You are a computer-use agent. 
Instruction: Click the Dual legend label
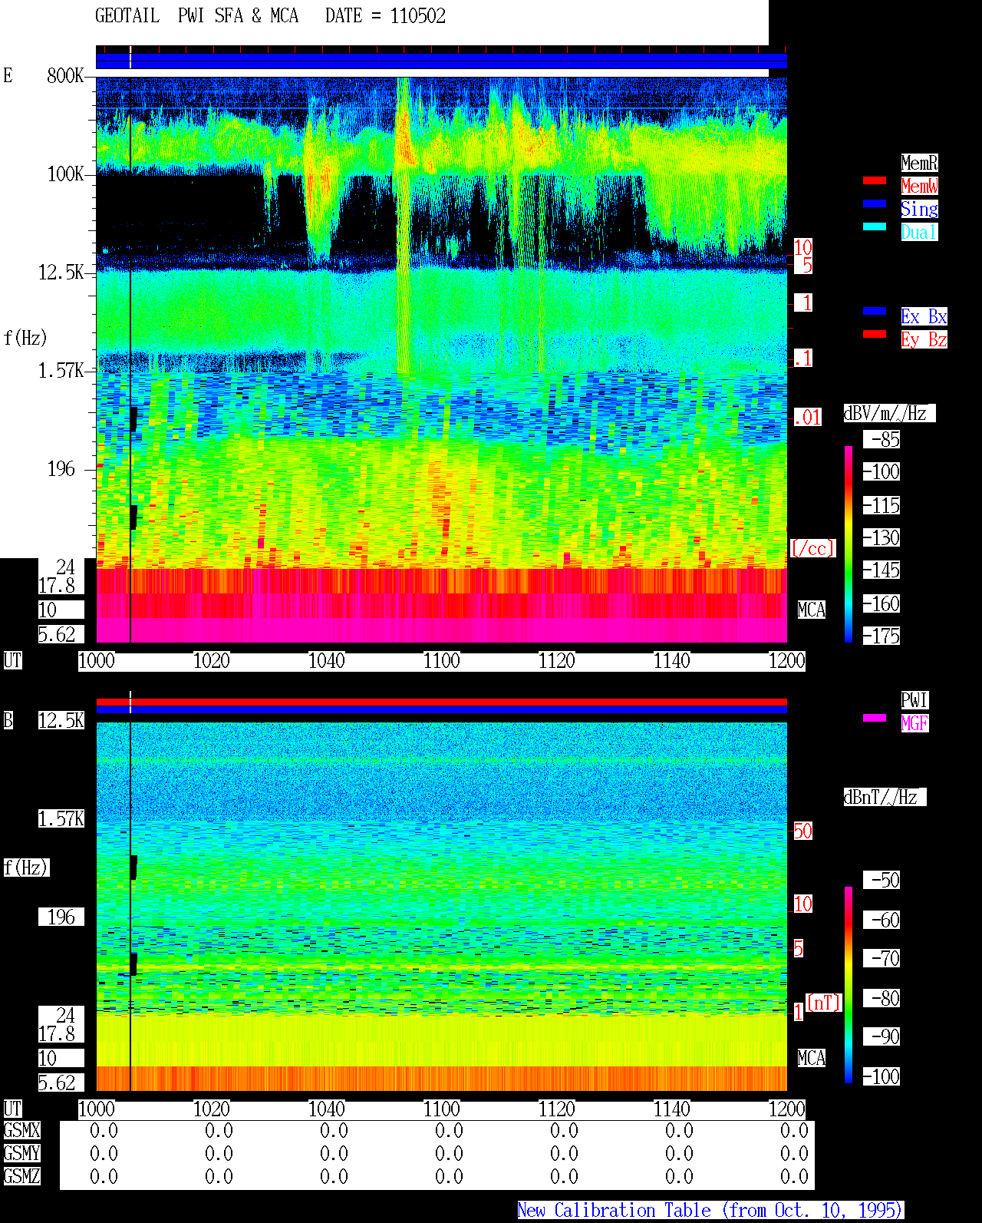pyautogui.click(x=919, y=232)
